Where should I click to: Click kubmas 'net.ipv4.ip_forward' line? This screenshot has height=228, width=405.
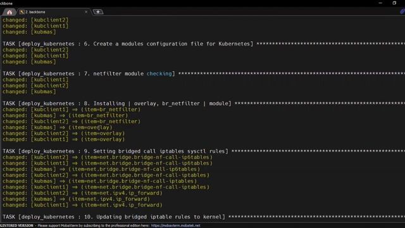(77, 199)
